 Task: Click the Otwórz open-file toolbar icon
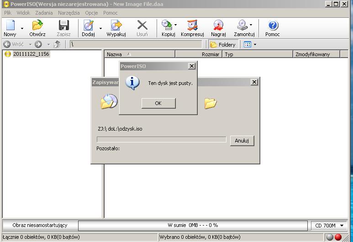point(37,25)
